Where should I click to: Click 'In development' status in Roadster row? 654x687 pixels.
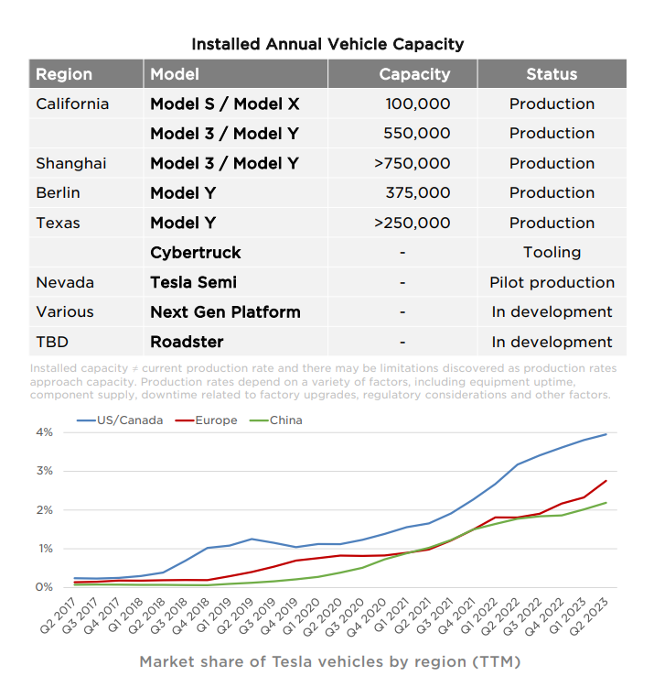click(x=552, y=342)
